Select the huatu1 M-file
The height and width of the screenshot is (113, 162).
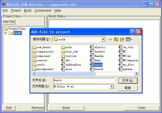coord(97,69)
